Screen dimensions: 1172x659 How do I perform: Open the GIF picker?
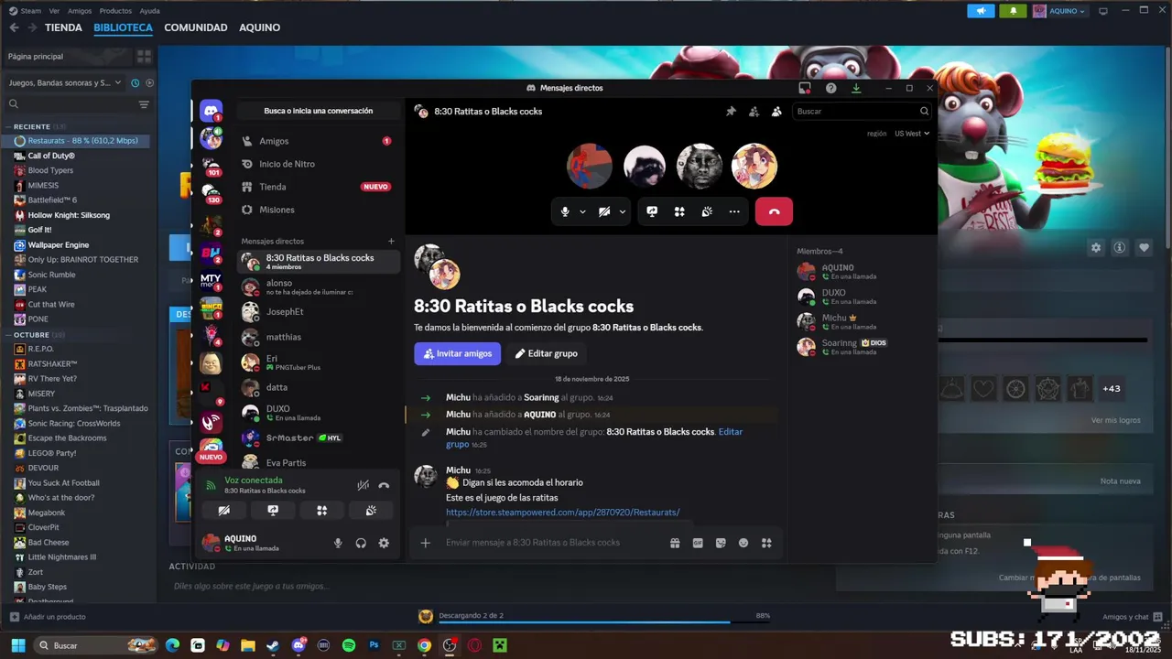(x=698, y=543)
